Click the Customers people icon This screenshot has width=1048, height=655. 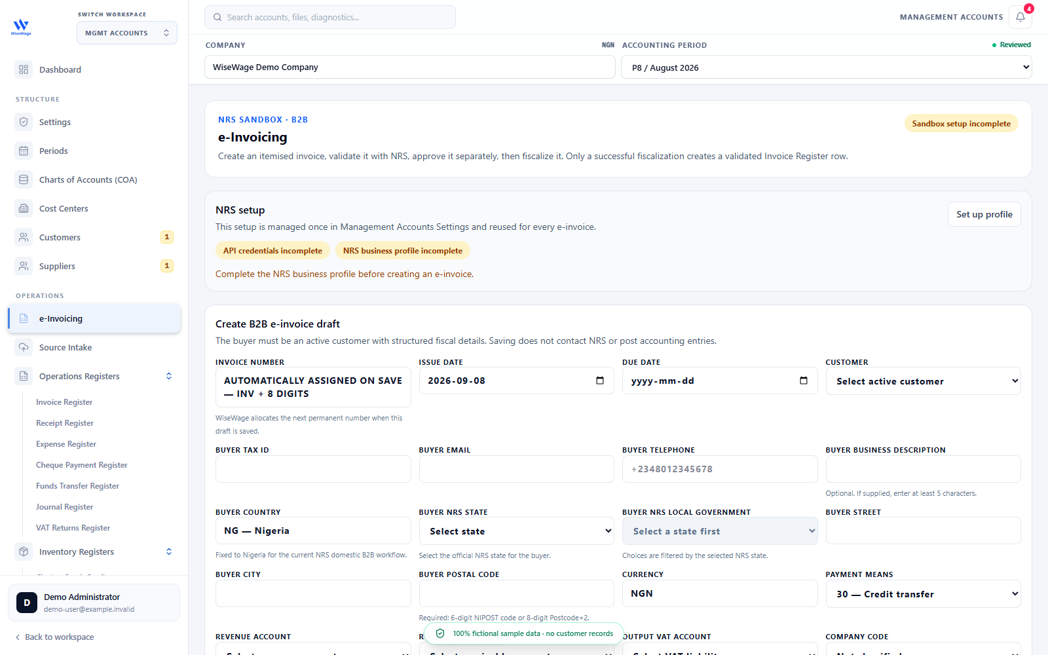tap(24, 237)
